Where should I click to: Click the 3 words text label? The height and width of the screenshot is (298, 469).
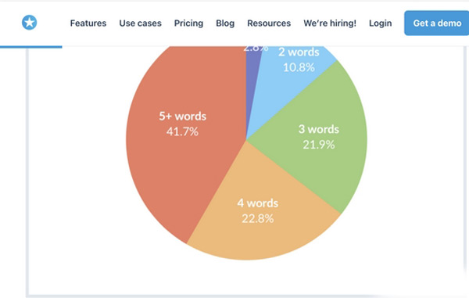319,129
